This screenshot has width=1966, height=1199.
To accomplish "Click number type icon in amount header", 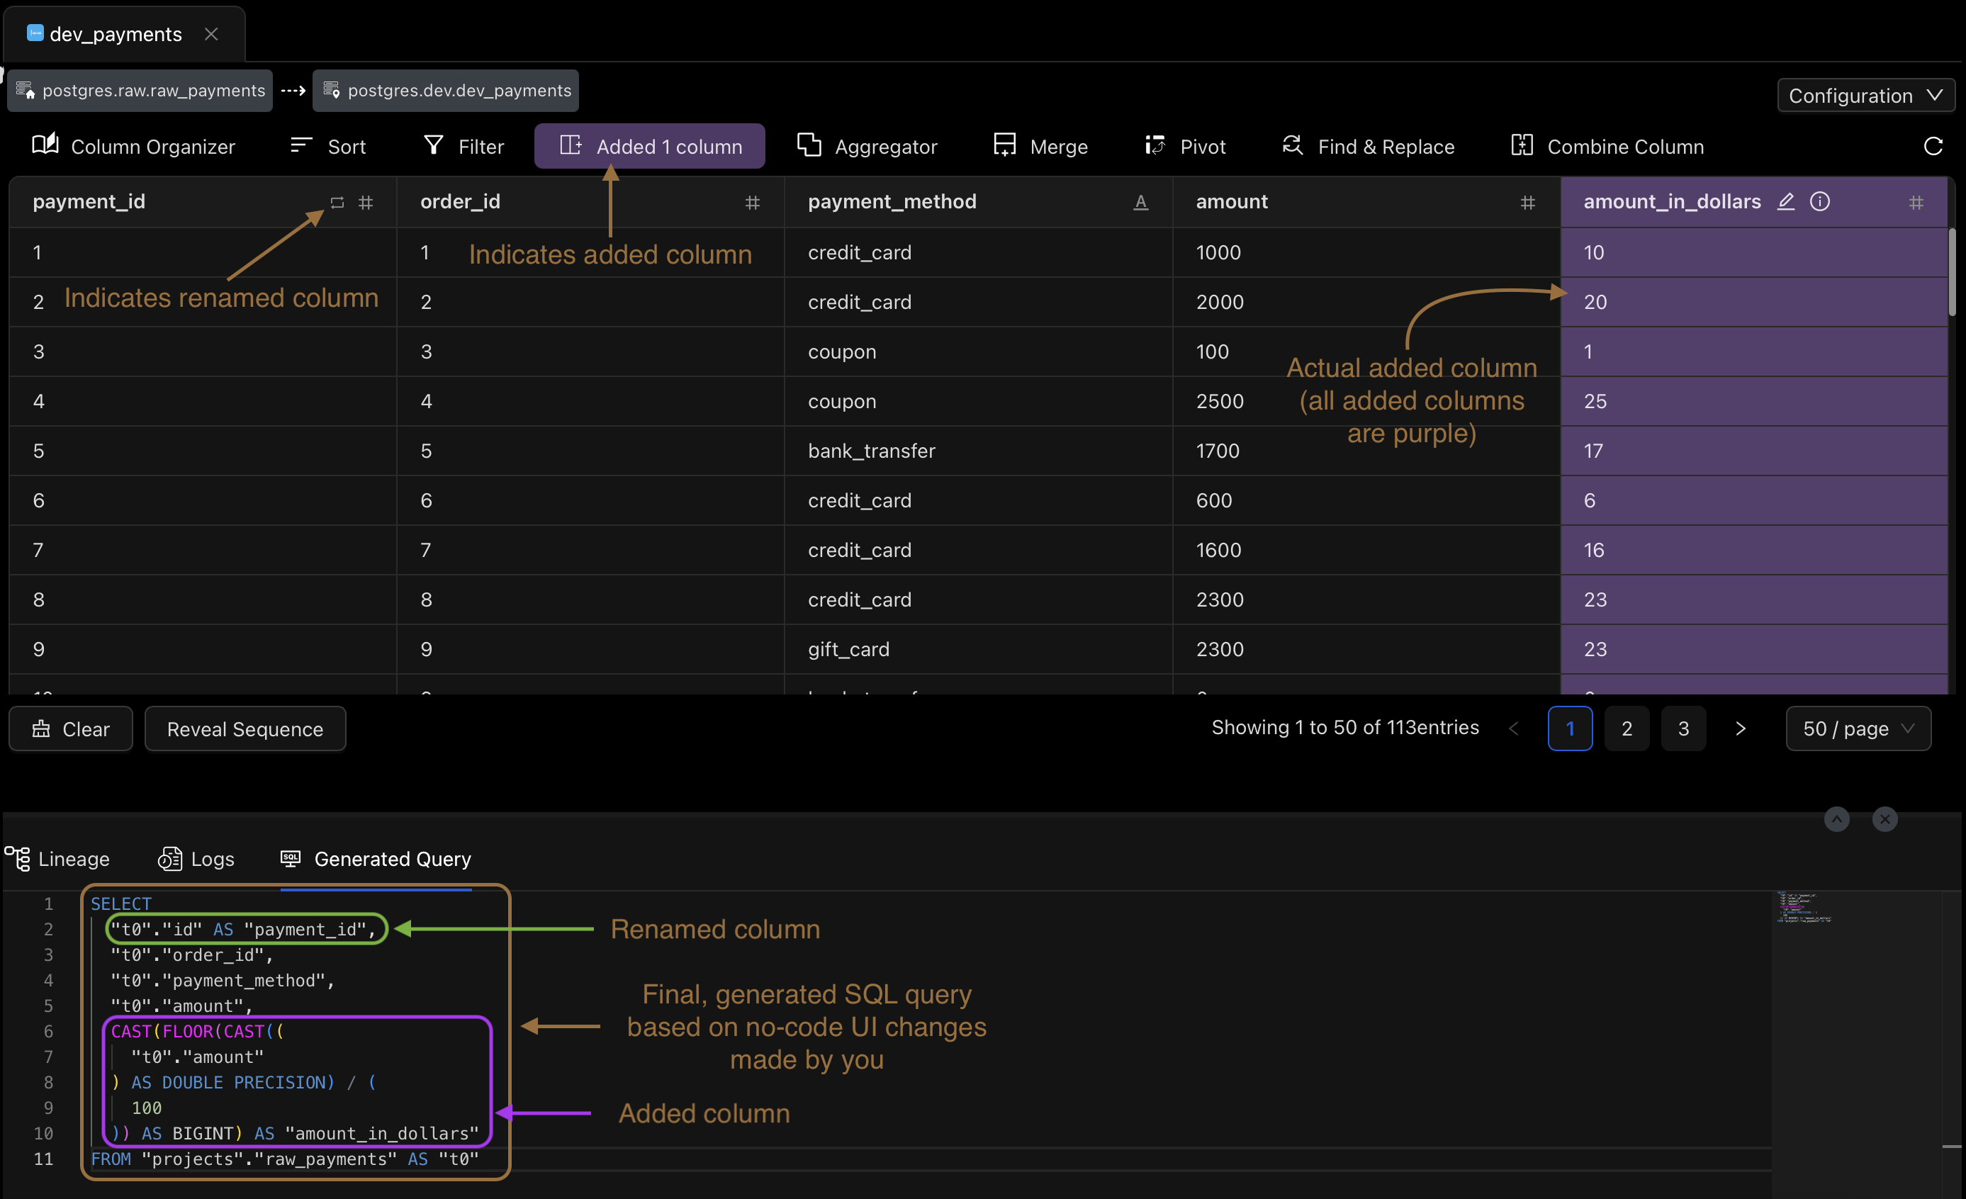I will click(1528, 203).
